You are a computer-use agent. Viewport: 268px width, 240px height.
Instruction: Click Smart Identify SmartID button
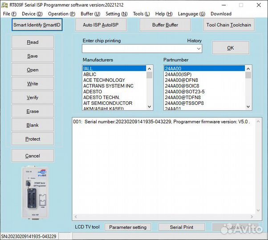pos(37,25)
